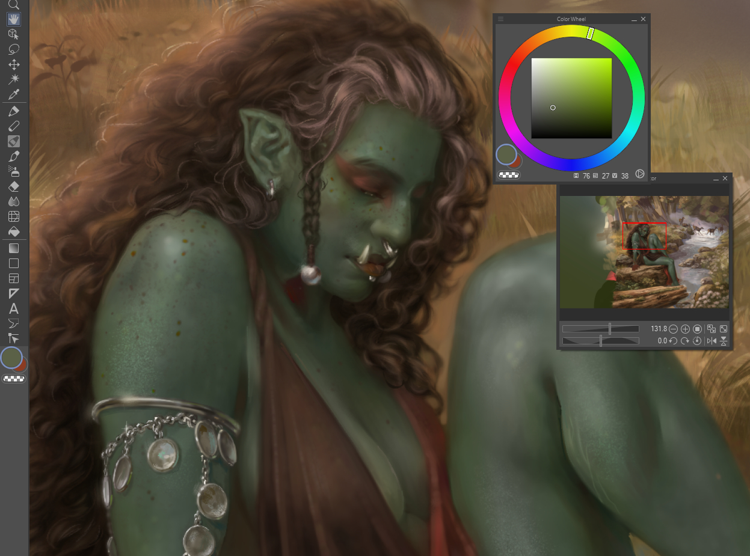Click the Navigator zoom slider
Image resolution: width=750 pixels, height=556 pixels.
[x=600, y=329]
